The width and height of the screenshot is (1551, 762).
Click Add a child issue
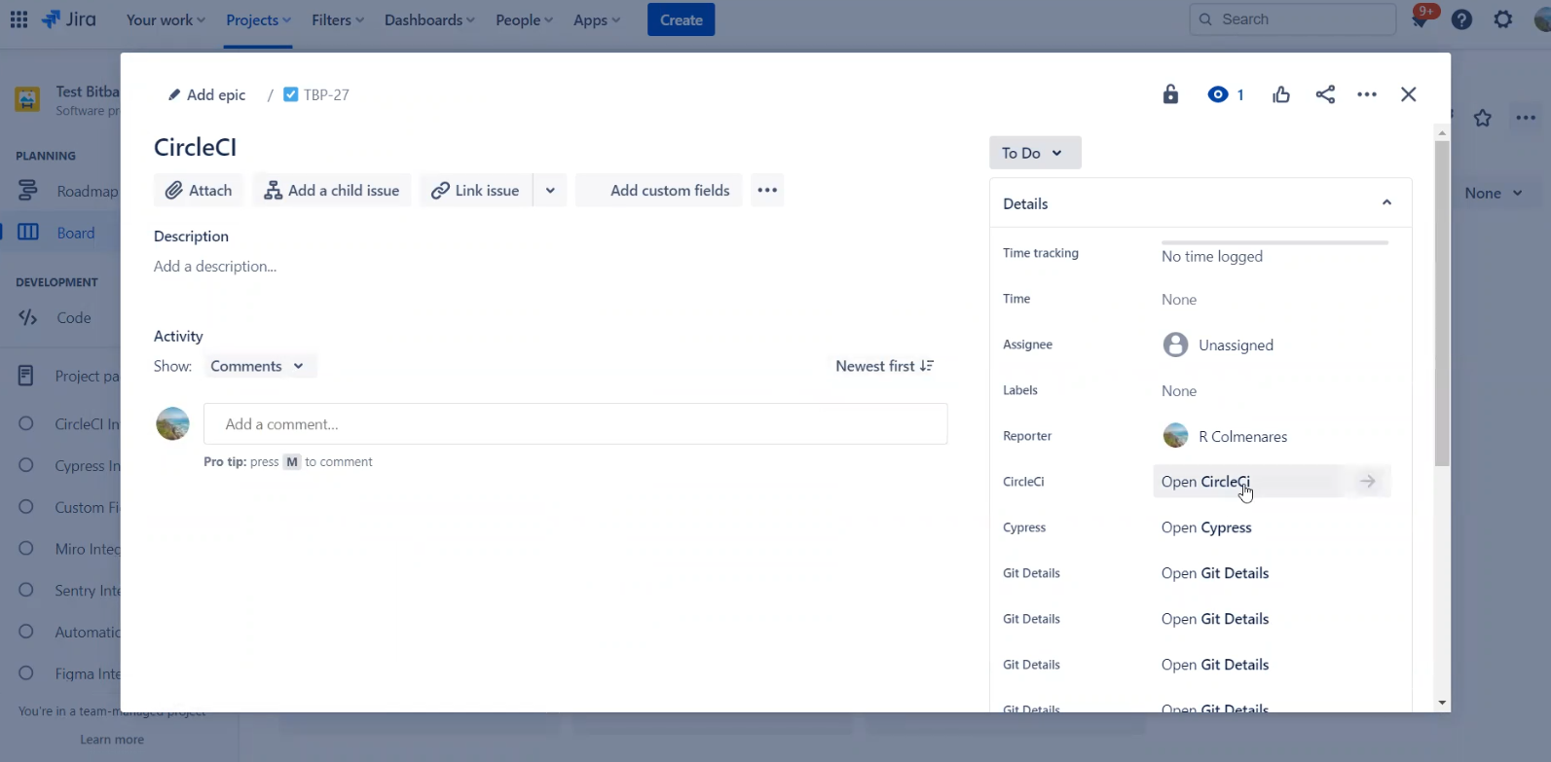coord(332,190)
